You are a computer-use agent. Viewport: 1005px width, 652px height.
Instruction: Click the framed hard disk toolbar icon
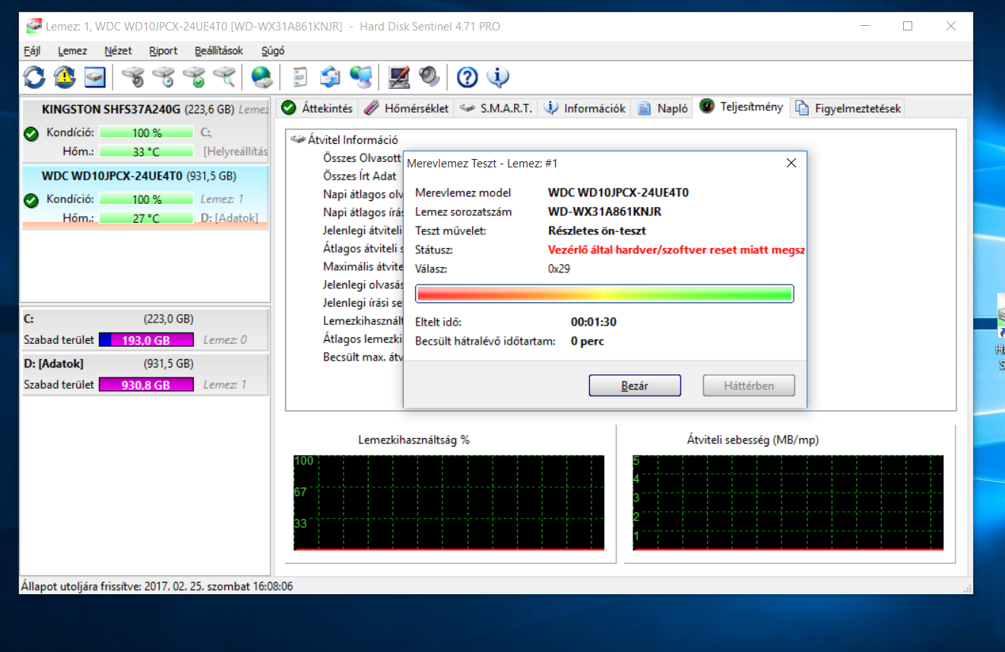pos(94,77)
